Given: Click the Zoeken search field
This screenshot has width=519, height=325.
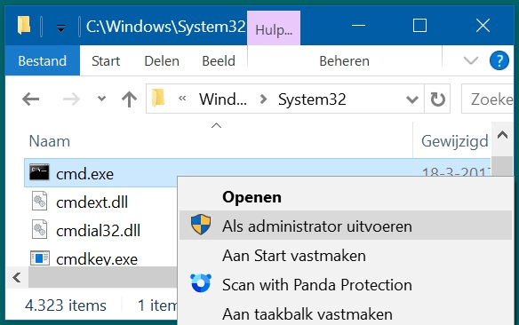Looking at the screenshot, I should click(x=490, y=99).
